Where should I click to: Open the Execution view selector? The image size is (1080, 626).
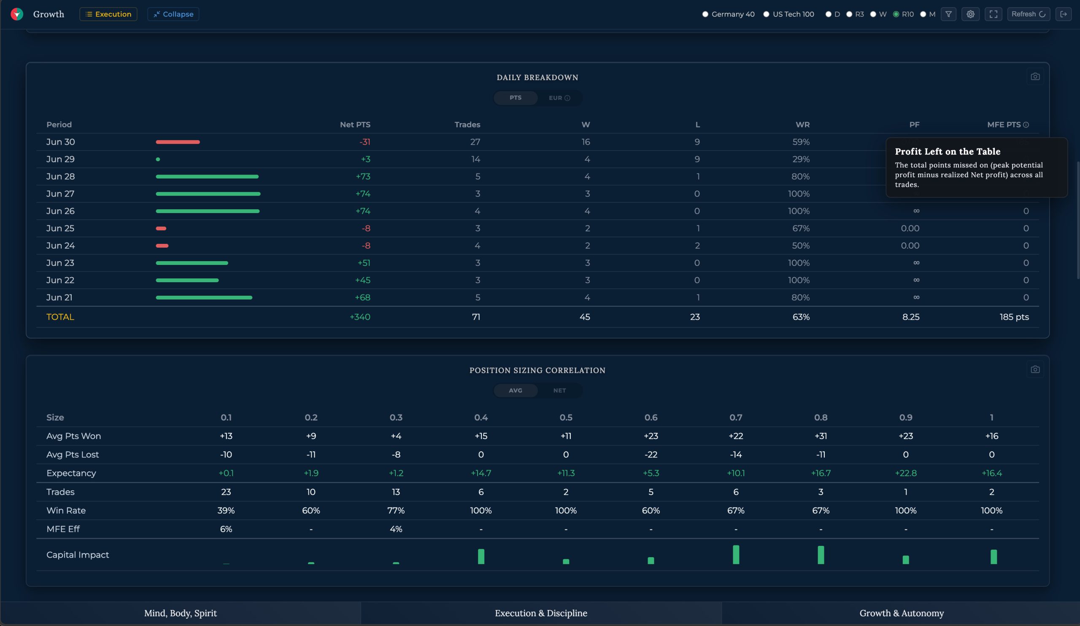coord(108,14)
